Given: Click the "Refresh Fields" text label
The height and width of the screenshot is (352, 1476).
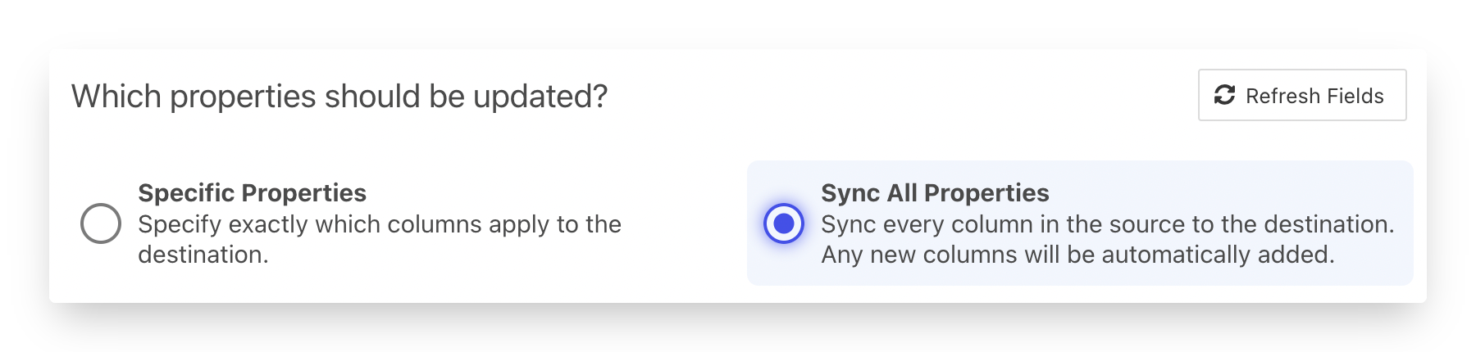Looking at the screenshot, I should [x=1314, y=96].
